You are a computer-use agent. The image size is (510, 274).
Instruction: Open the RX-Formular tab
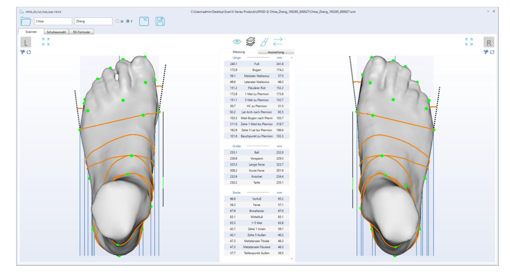click(x=81, y=32)
